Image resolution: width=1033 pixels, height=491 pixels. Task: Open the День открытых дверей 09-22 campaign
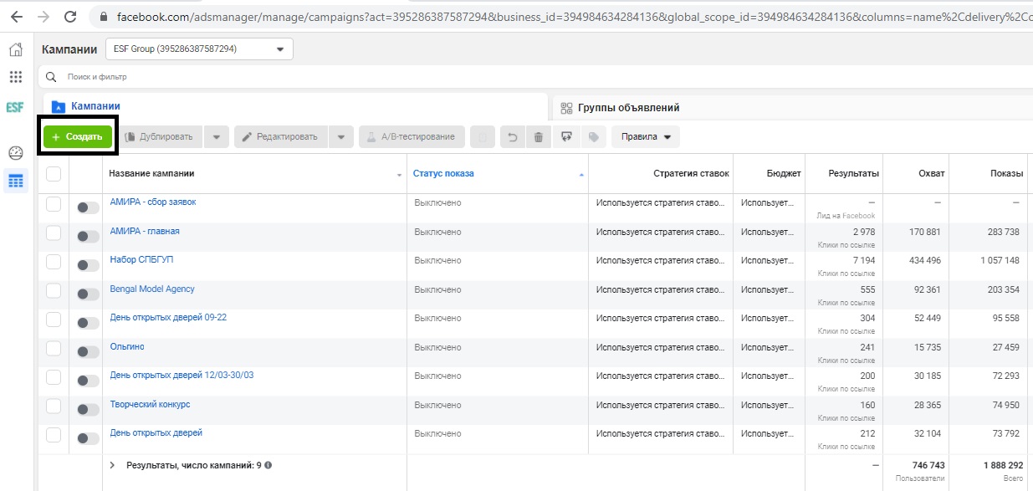168,318
